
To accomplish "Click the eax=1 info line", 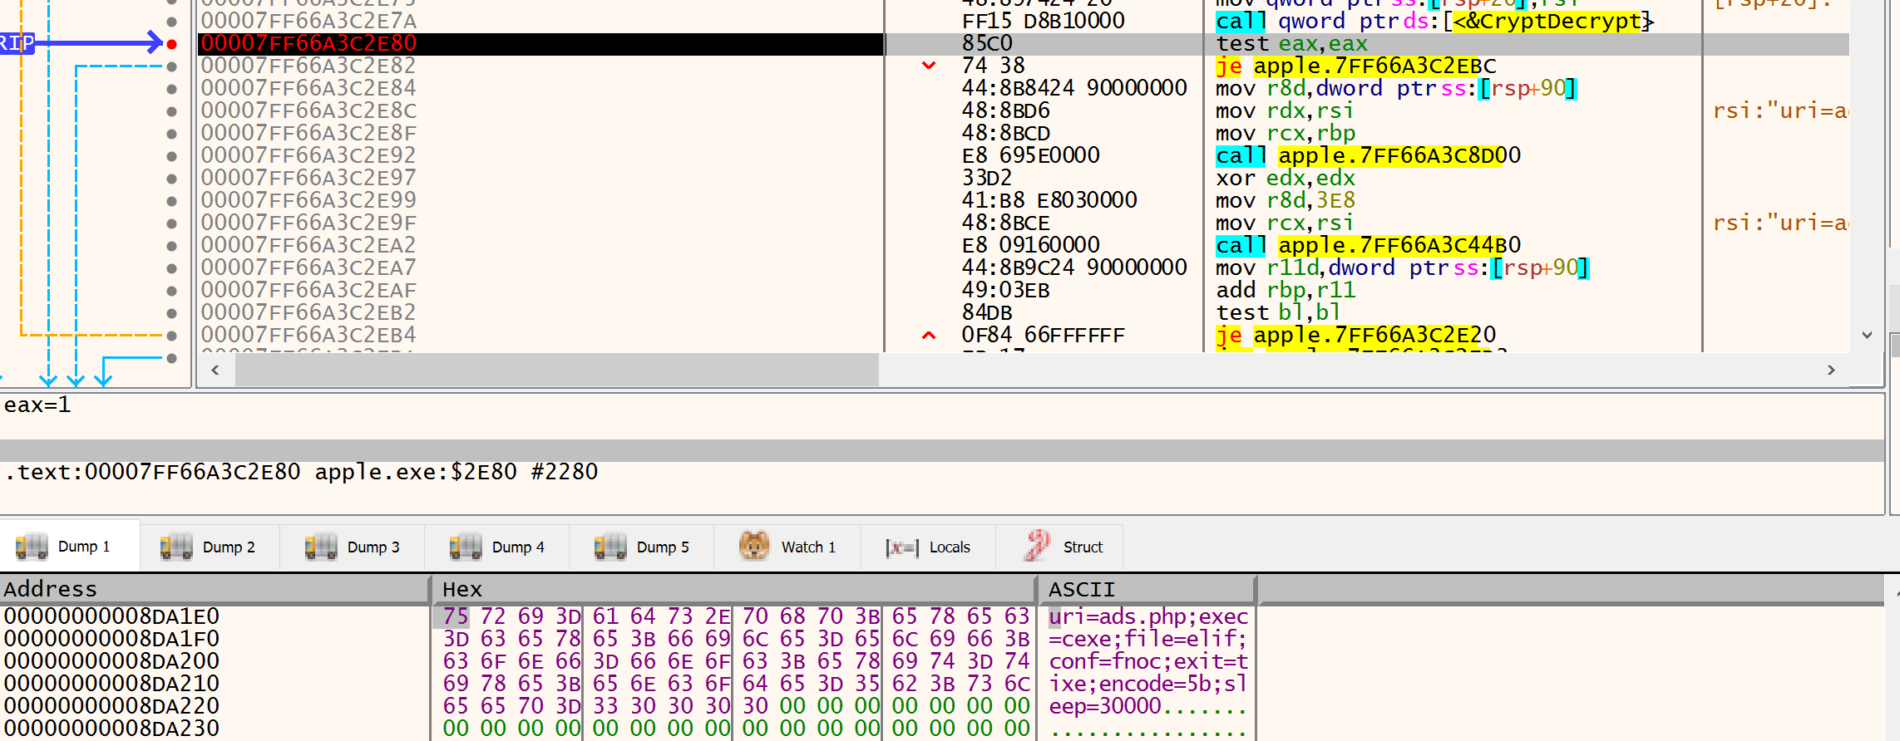I will click(37, 405).
